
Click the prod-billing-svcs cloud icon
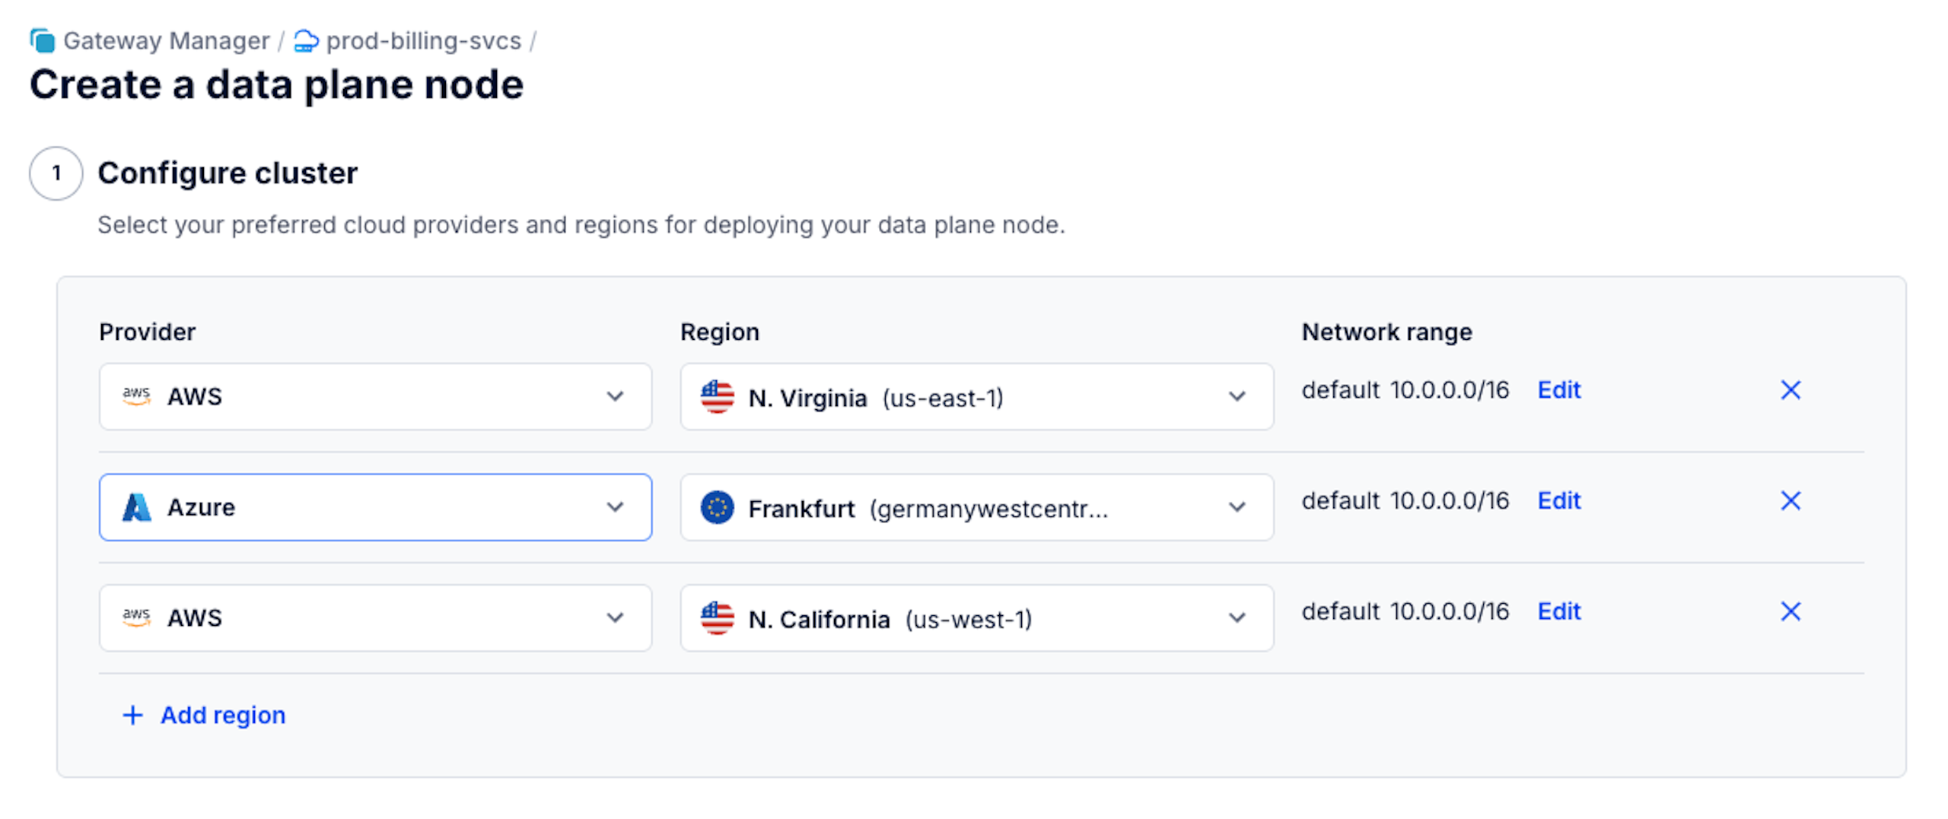(306, 40)
